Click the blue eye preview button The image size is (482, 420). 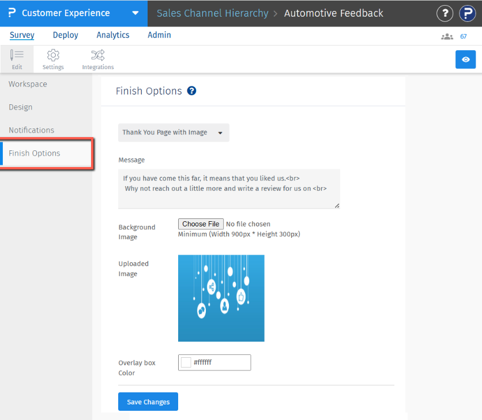click(x=465, y=59)
